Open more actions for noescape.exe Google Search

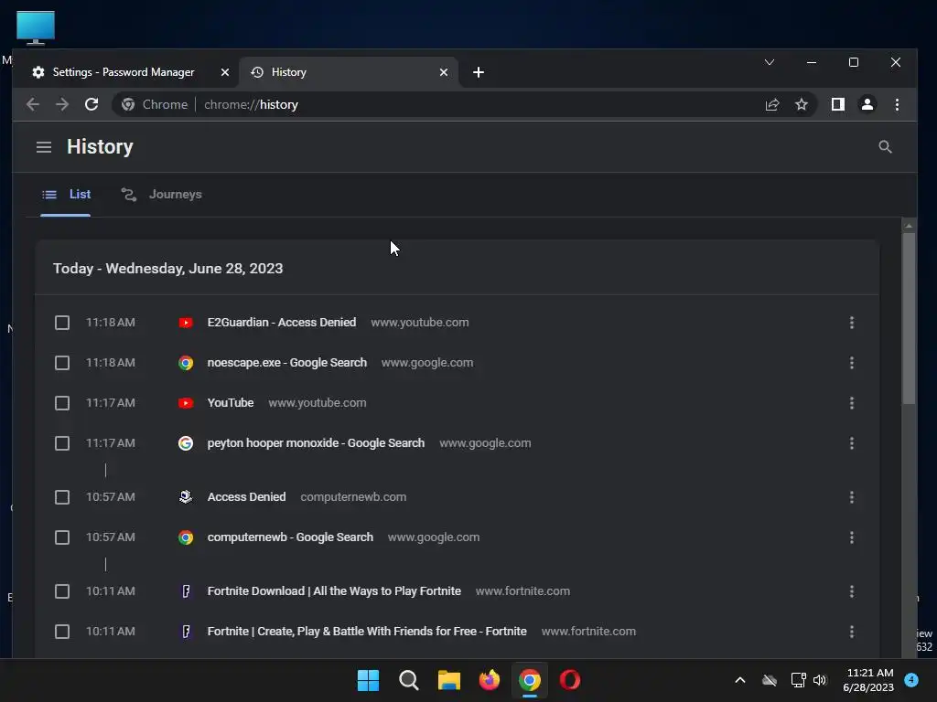pos(852,363)
